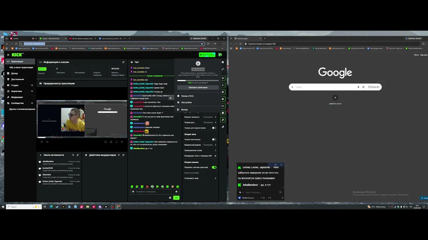Click green Выйти в эфир button

point(207,55)
